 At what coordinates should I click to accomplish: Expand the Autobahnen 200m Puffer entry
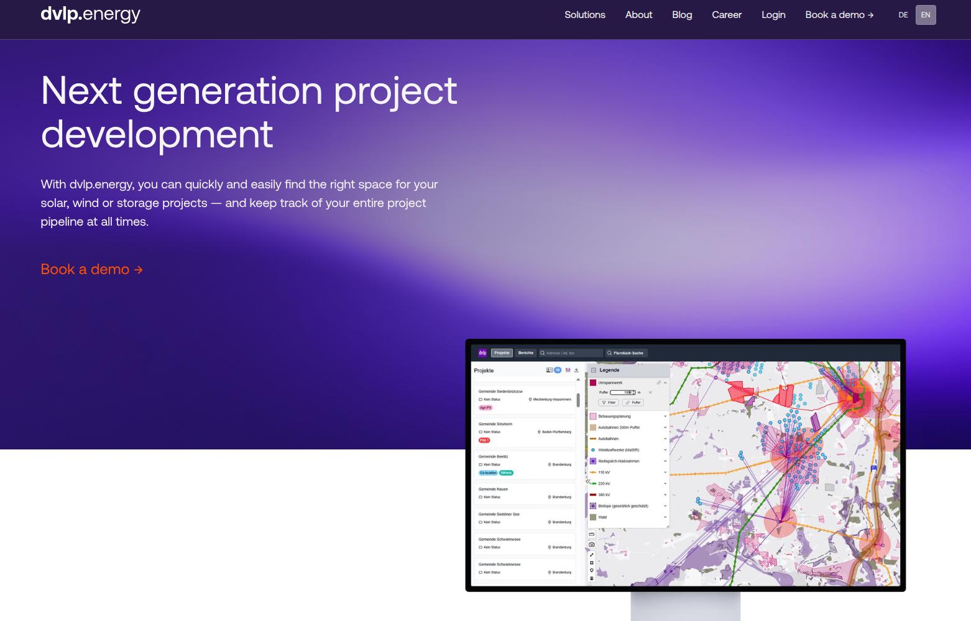(665, 428)
